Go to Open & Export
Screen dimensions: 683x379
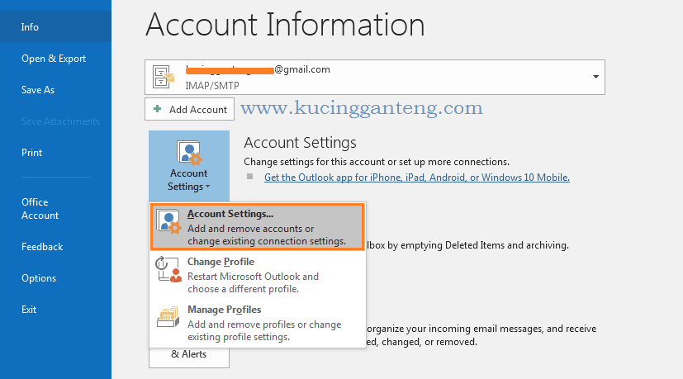click(x=54, y=59)
